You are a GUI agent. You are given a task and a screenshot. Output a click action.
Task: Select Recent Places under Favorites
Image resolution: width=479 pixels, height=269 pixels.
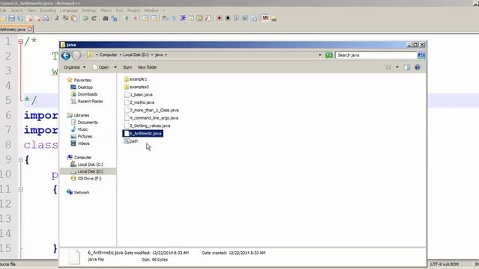click(x=87, y=102)
